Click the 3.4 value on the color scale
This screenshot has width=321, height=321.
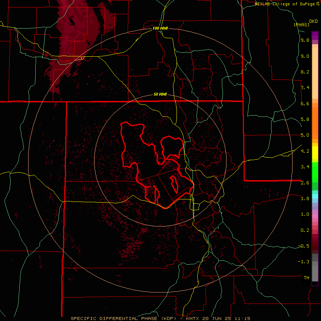click(x=305, y=167)
